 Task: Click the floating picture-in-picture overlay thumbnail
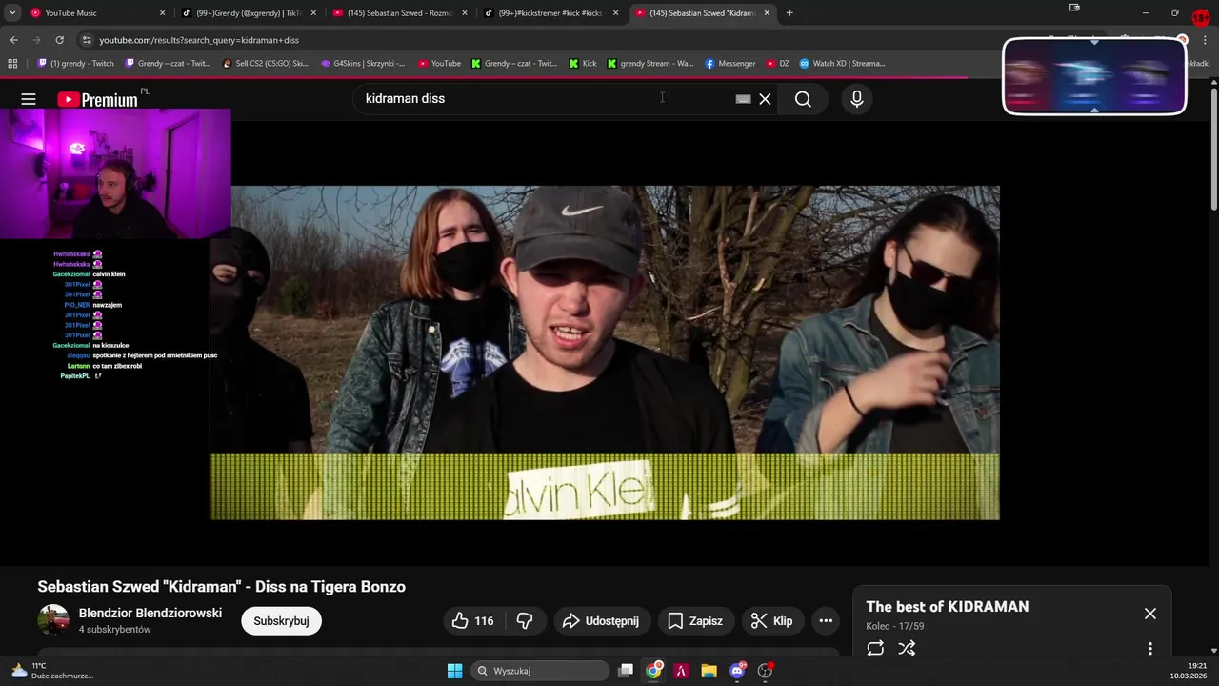tap(1094, 76)
